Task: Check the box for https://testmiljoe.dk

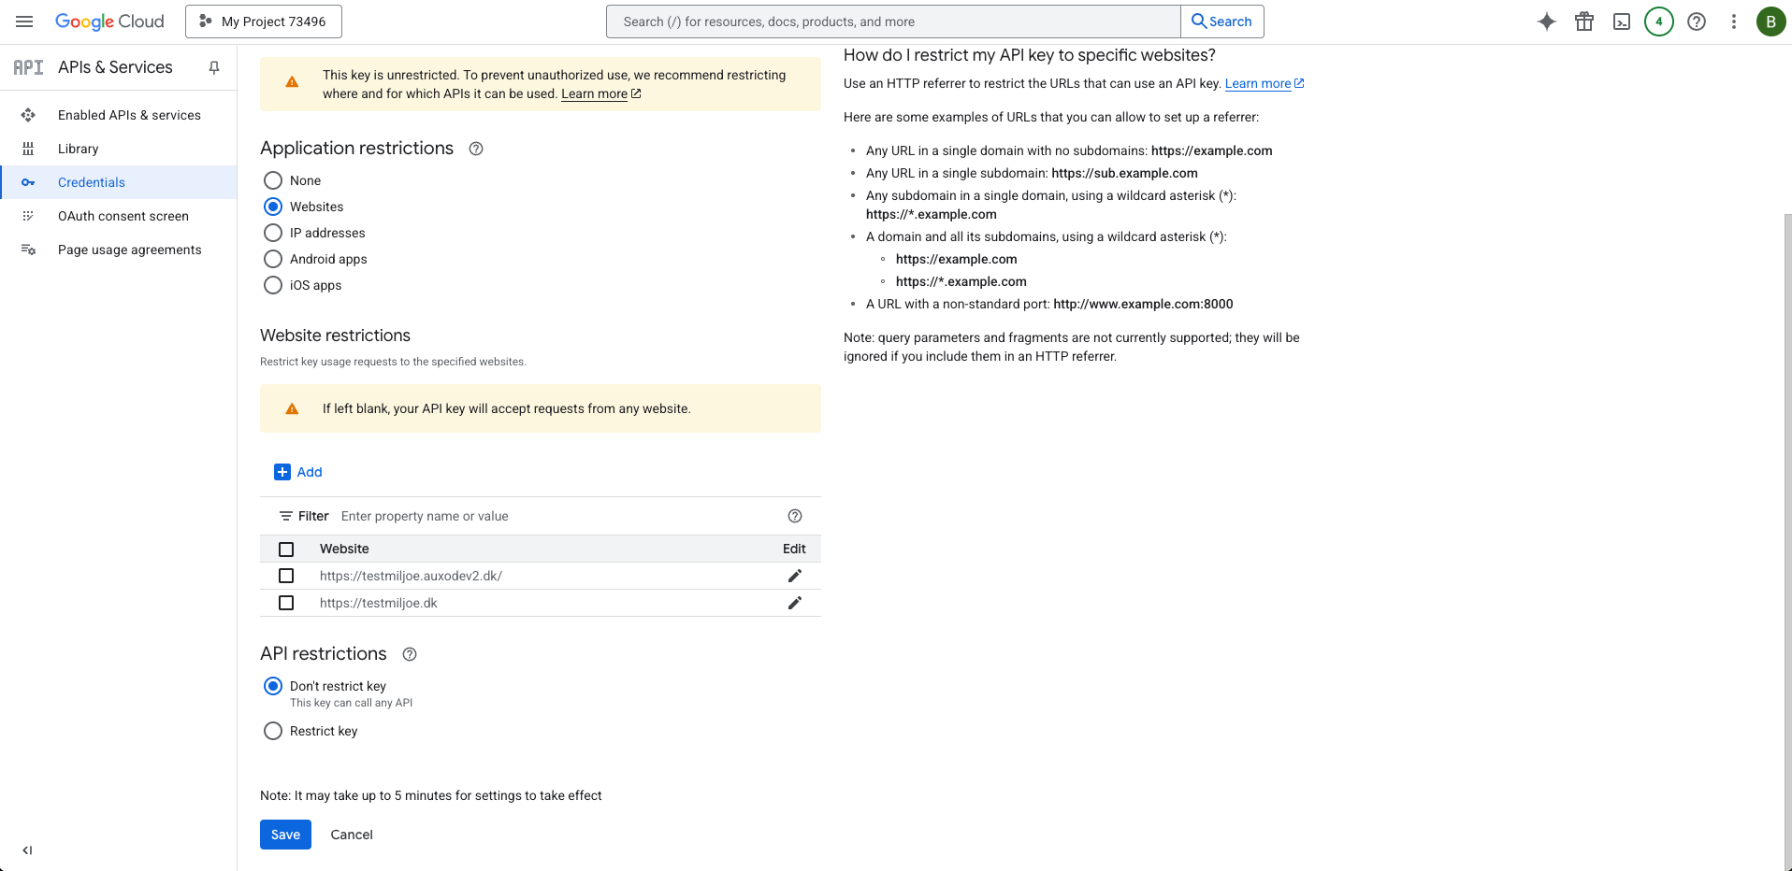Action: [286, 603]
